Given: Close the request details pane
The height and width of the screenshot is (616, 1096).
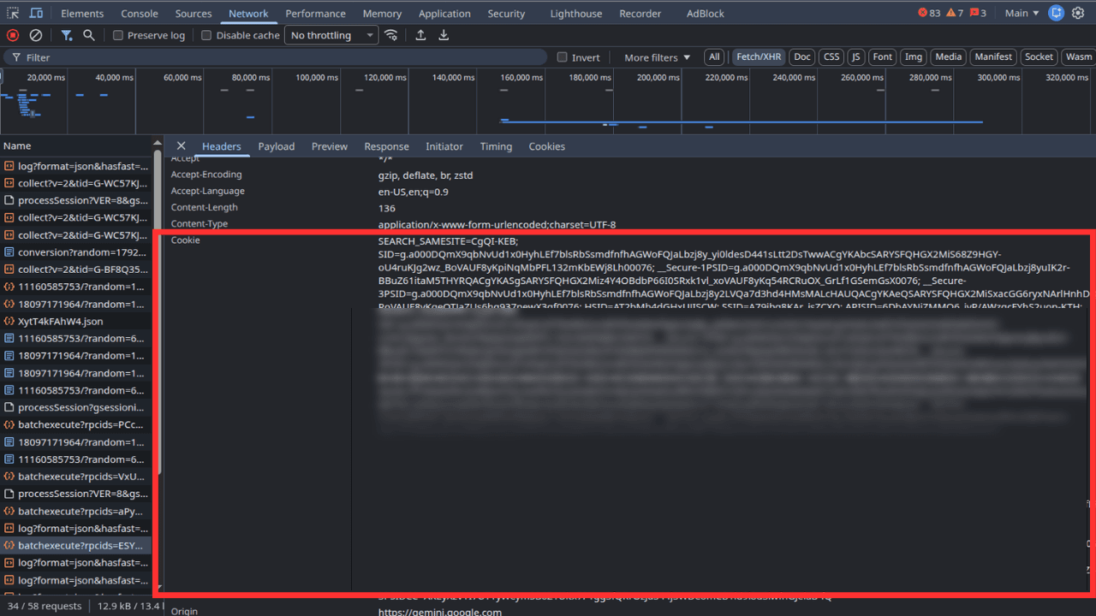Looking at the screenshot, I should [181, 146].
